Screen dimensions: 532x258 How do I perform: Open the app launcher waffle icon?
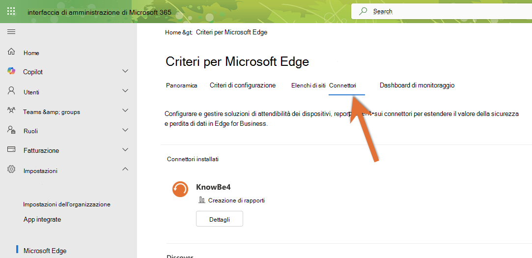tap(11, 11)
